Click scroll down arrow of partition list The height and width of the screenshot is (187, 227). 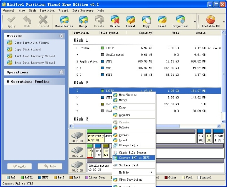coord(223,122)
